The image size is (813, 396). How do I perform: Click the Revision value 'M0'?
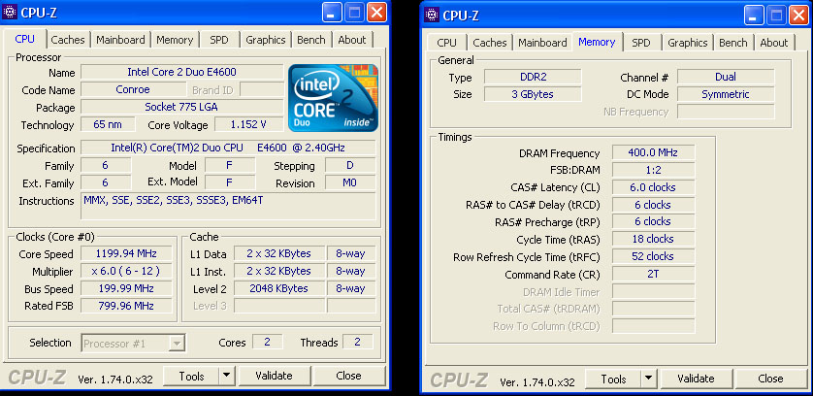tap(350, 182)
